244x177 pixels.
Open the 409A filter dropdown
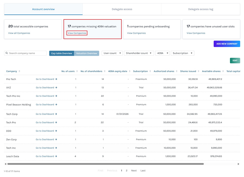[x=162, y=53]
